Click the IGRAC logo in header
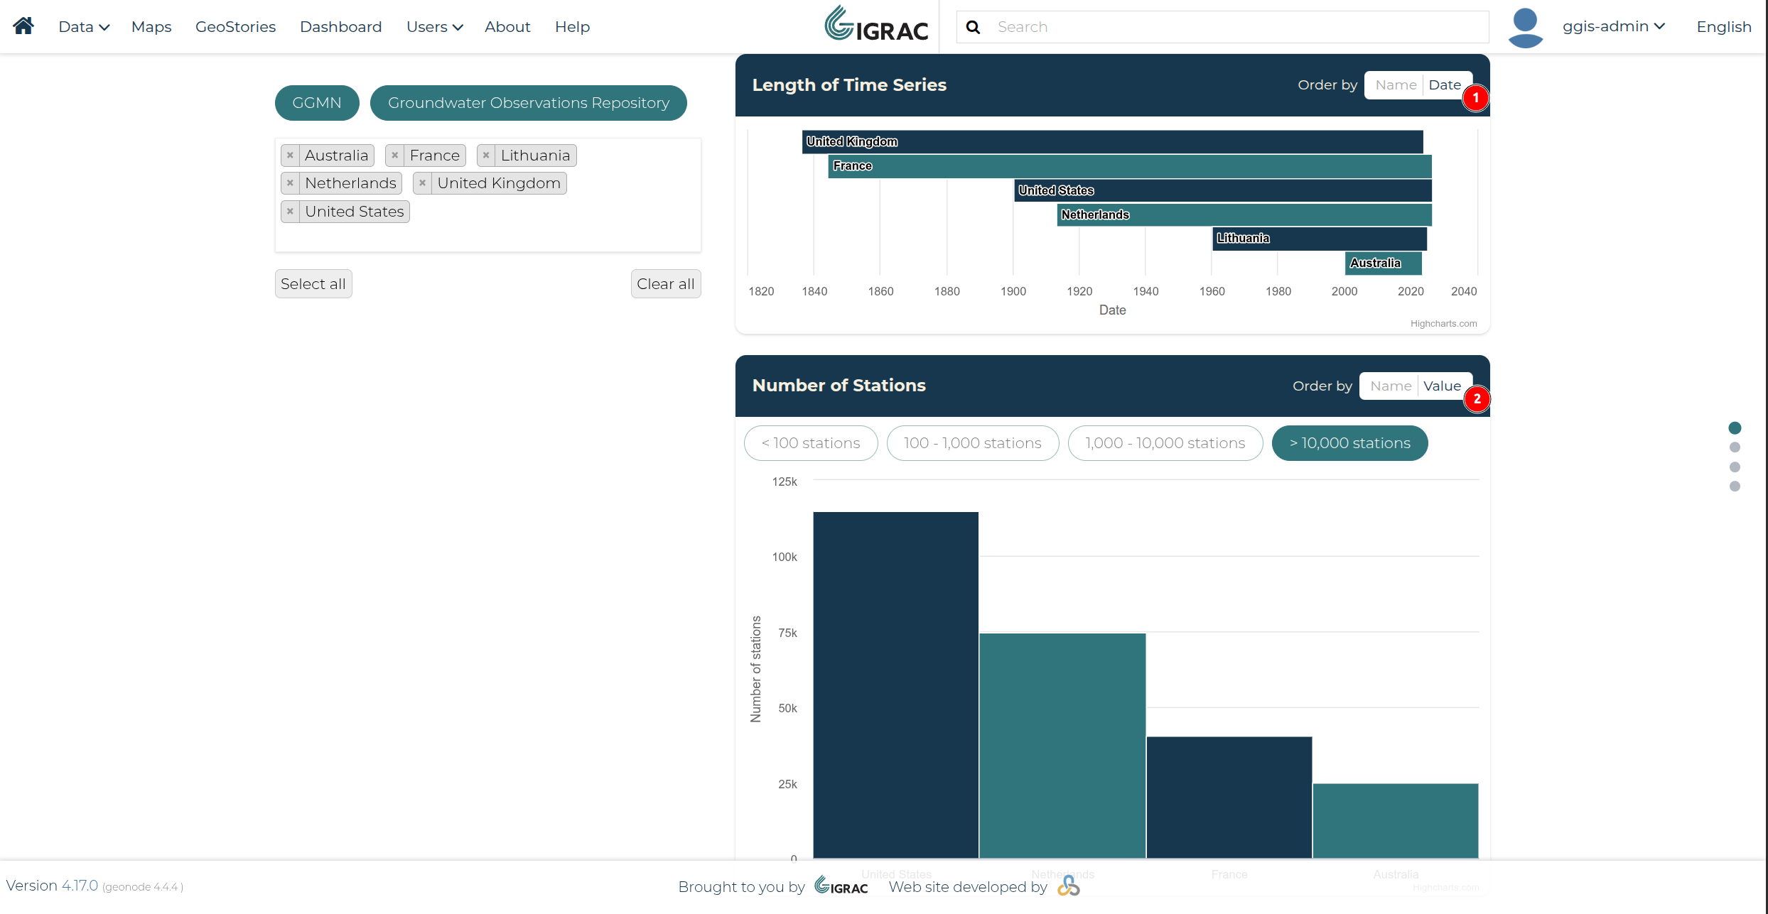 point(876,25)
